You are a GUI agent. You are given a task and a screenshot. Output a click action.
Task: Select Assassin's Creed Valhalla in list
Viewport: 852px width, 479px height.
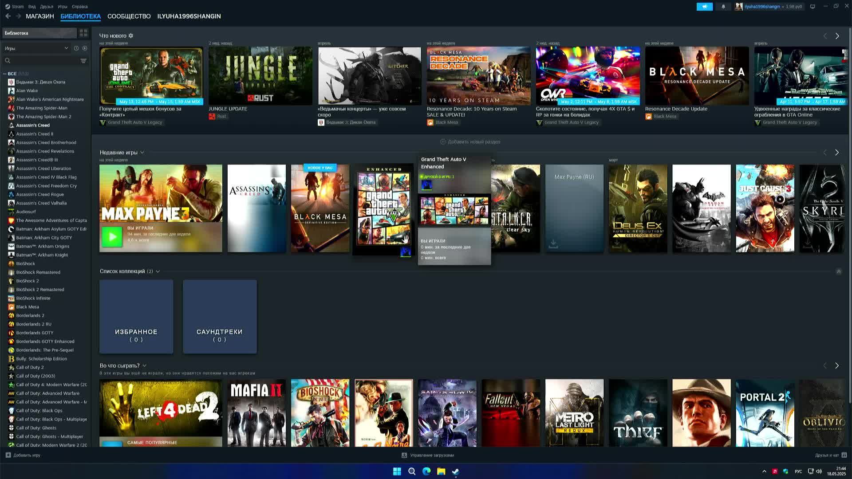pos(41,203)
